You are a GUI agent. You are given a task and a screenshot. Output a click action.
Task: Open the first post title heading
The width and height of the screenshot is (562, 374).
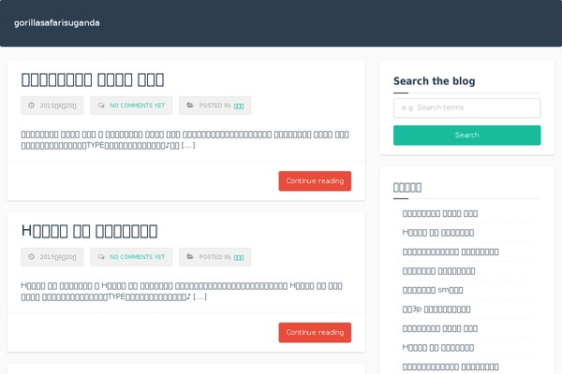coord(93,79)
